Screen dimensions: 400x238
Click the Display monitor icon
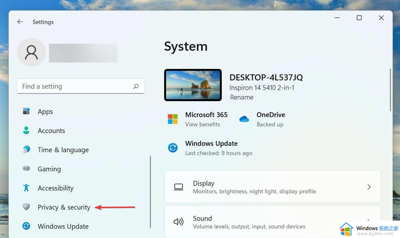tap(179, 187)
